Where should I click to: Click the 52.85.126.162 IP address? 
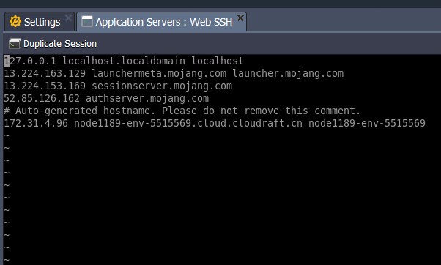click(42, 98)
